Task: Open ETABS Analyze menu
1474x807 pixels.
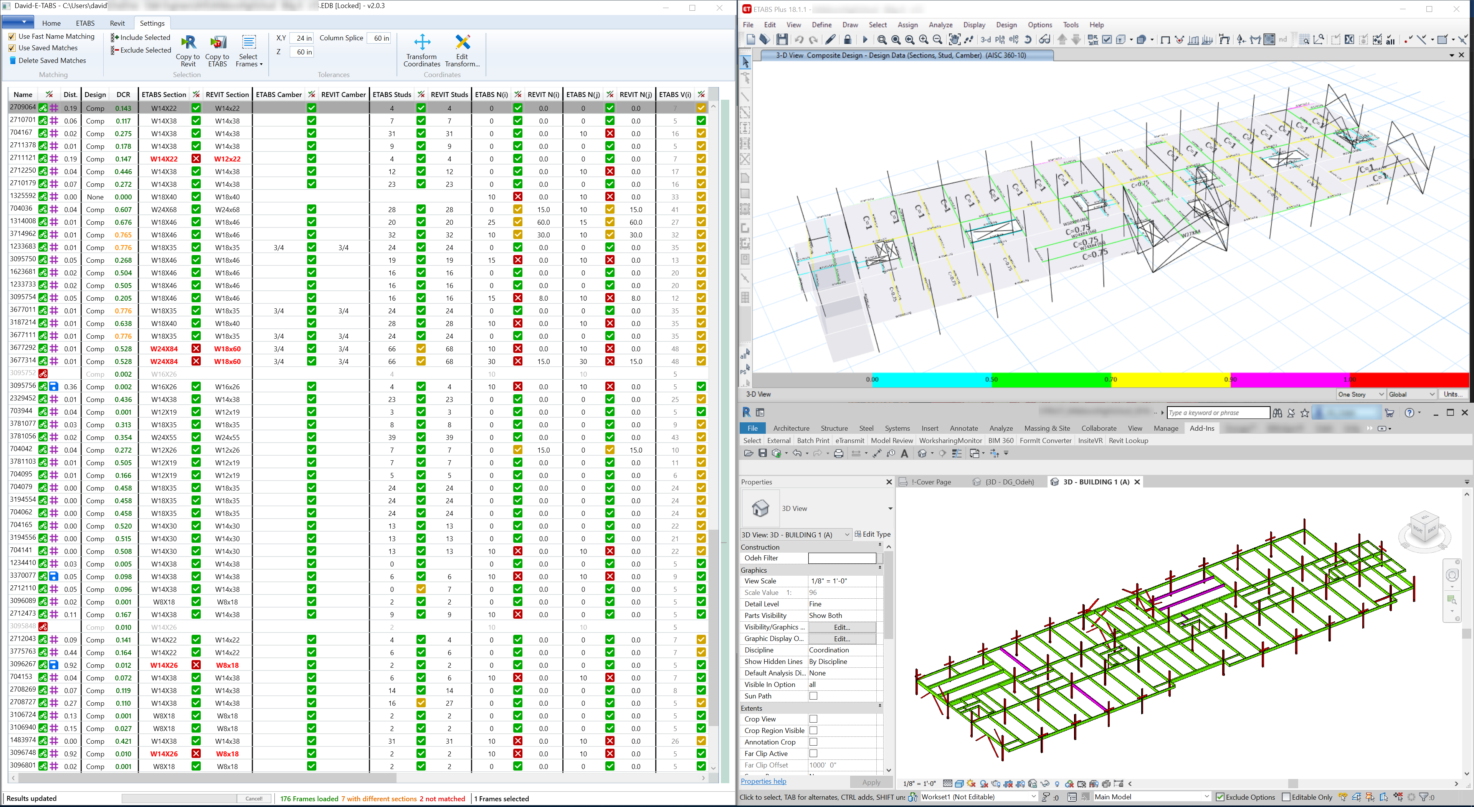Action: click(940, 25)
